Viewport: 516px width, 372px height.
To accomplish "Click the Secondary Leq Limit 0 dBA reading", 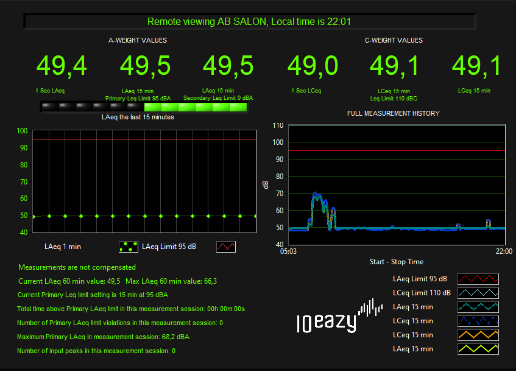I will point(228,66).
